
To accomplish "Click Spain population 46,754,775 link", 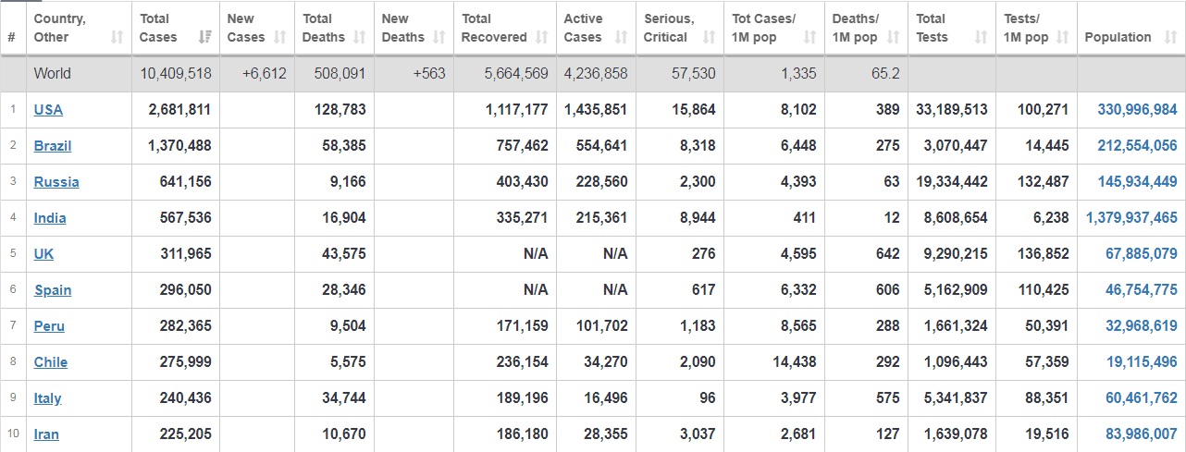I will pyautogui.click(x=1142, y=289).
